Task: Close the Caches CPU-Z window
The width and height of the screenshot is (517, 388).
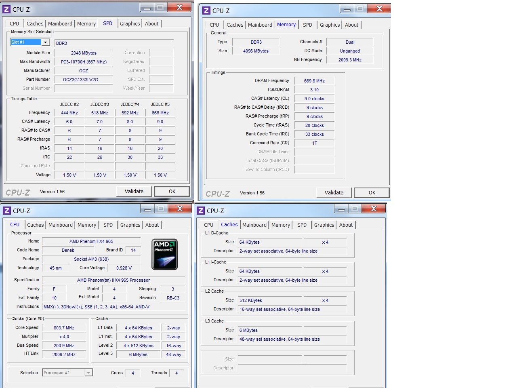Action: pos(374,209)
